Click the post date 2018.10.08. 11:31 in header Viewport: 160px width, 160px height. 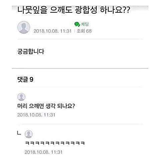(53, 31)
